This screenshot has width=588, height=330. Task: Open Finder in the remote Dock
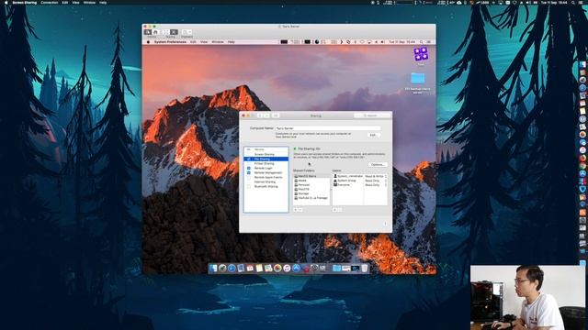213,269
